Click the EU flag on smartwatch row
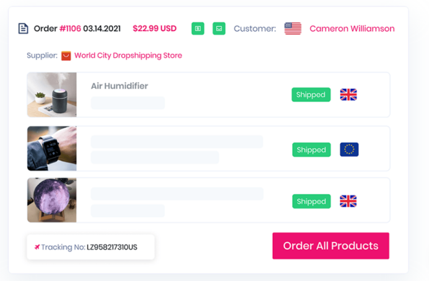This screenshot has width=429, height=281. pos(349,149)
